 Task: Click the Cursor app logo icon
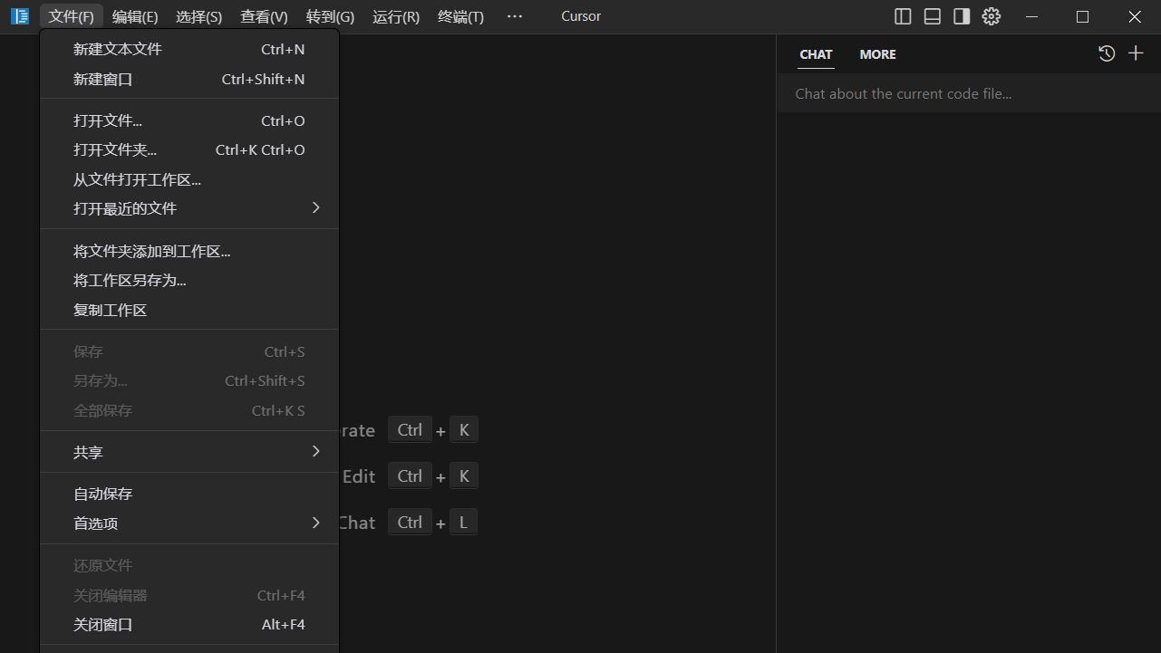(20, 16)
